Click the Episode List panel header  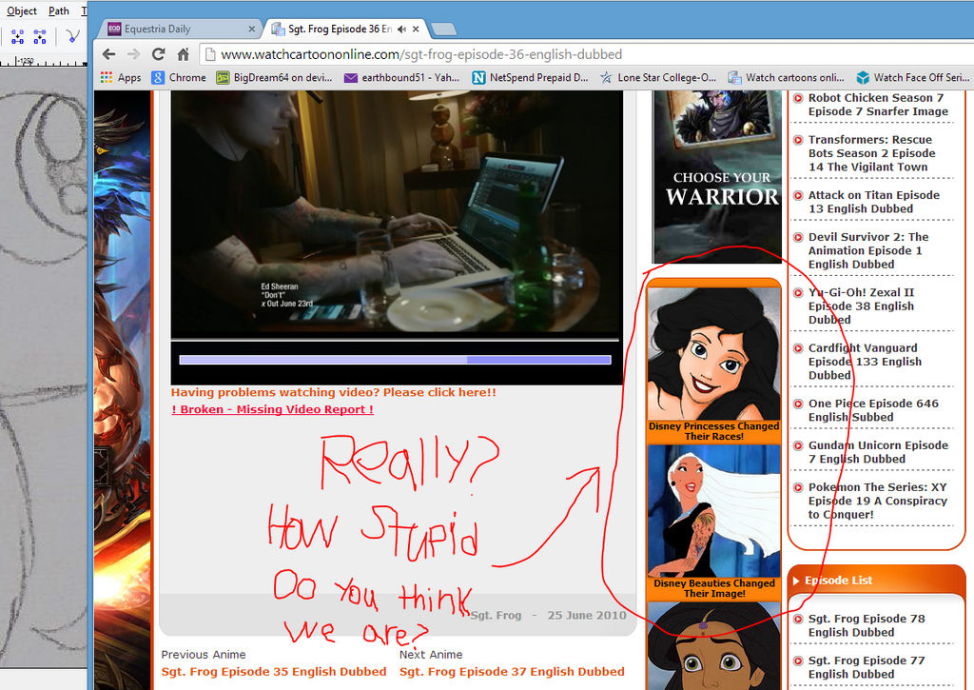(x=876, y=580)
